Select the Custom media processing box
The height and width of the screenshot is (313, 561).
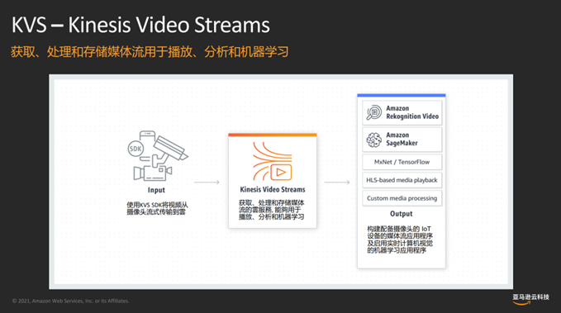point(402,198)
